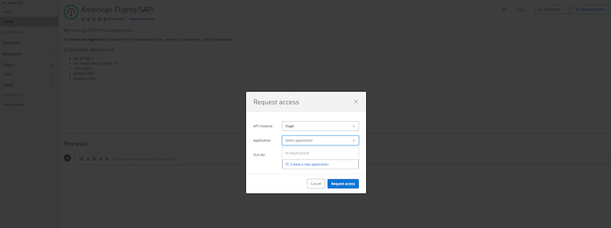Click the Rate and review link
Image resolution: width=611 pixels, height=228 pixels.
coord(142,18)
